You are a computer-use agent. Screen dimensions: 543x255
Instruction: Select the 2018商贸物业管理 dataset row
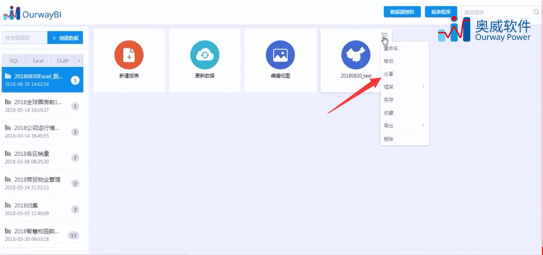pyautogui.click(x=42, y=183)
